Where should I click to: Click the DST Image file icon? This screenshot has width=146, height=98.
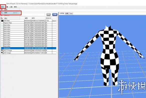tap(2, 53)
